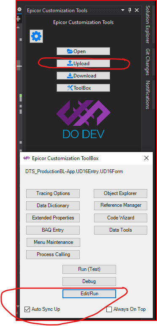Image resolution: width=157 pixels, height=326 pixels.
Task: Click the Run (Test) button
Action: click(89, 269)
